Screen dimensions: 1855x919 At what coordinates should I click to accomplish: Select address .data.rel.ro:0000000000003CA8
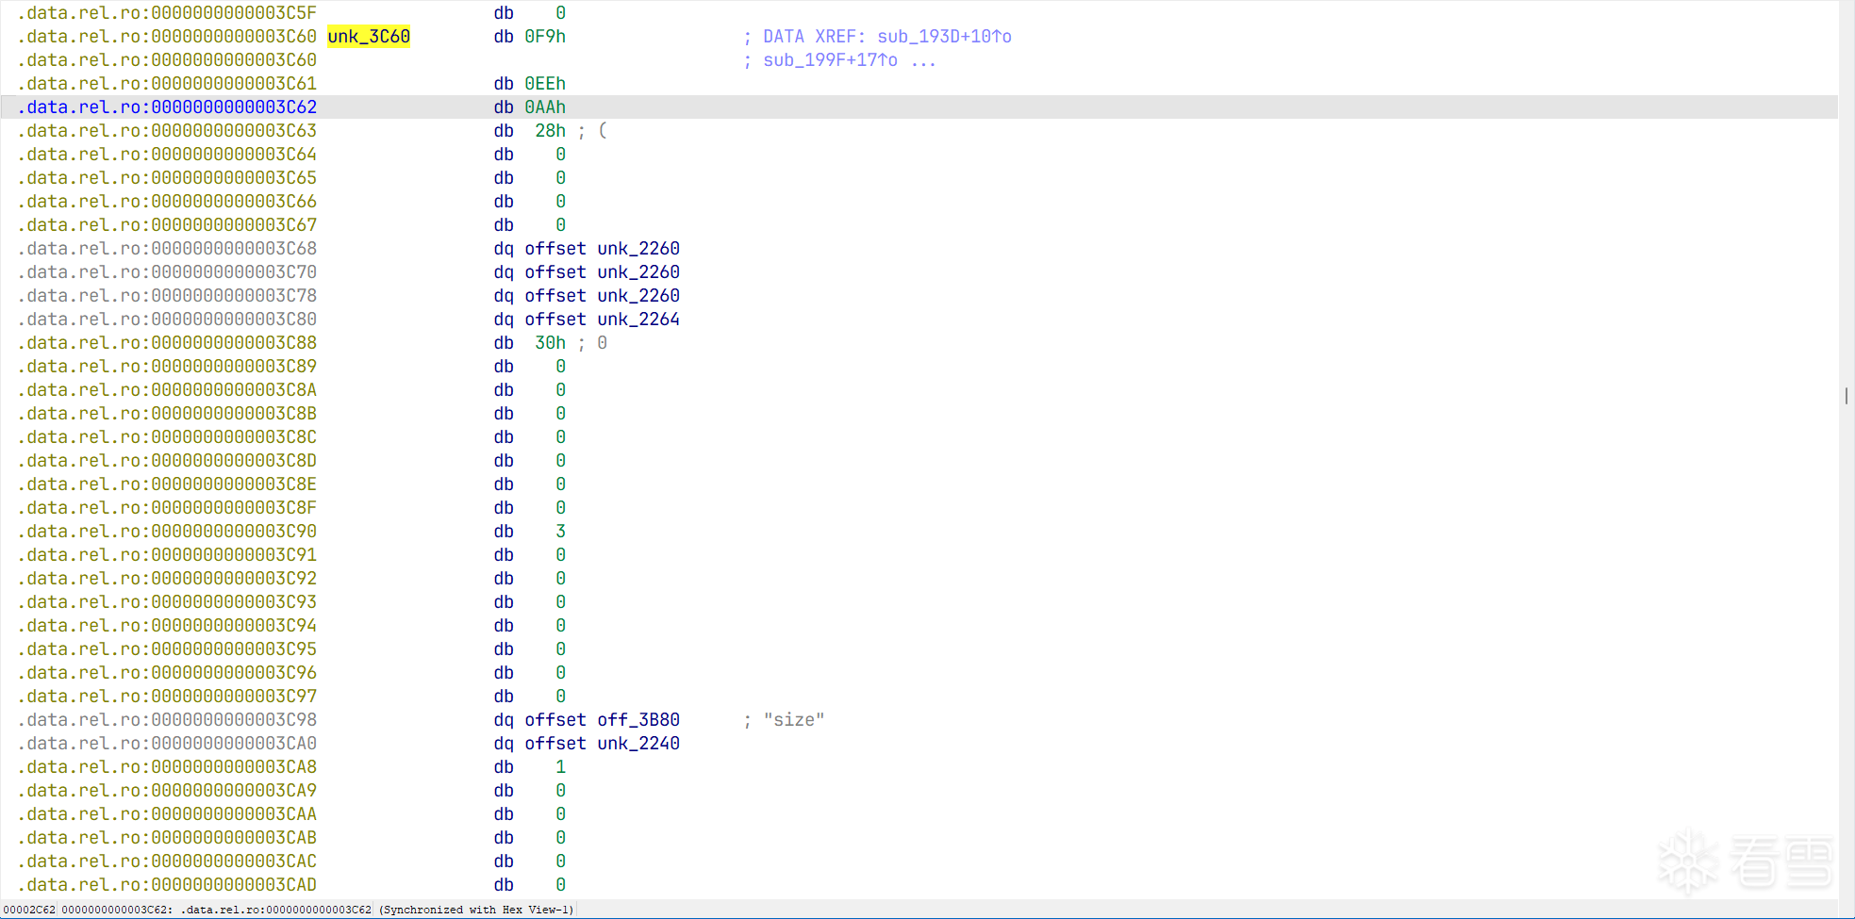(x=168, y=767)
